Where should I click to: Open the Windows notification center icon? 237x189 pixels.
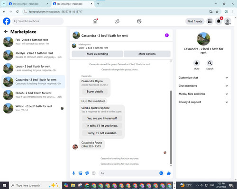click(231, 185)
